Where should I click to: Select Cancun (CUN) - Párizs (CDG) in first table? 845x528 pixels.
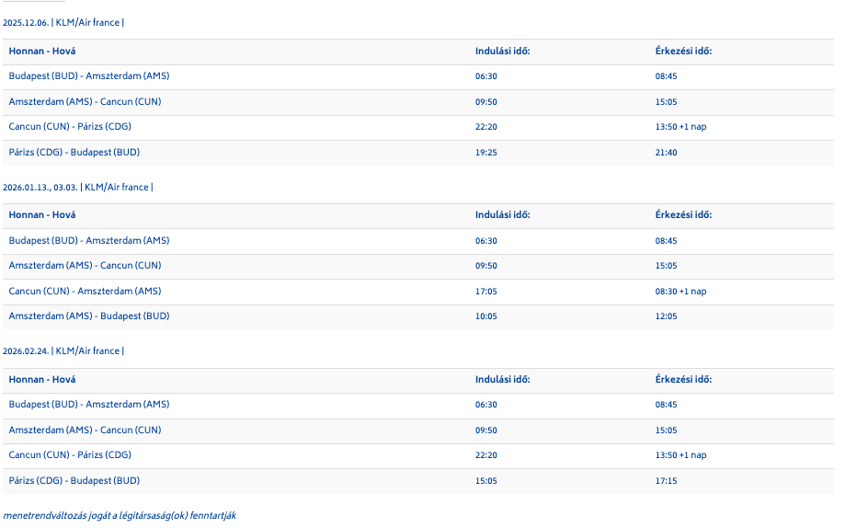(70, 127)
